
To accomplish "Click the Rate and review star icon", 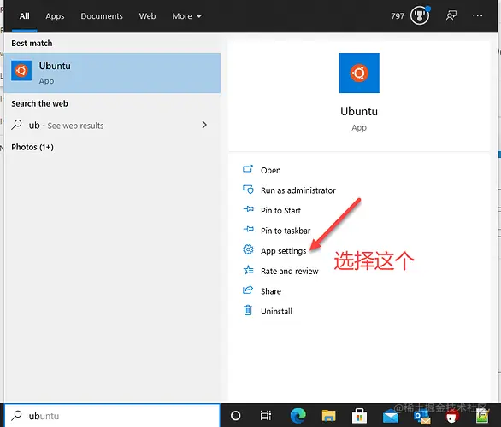I will coord(248,270).
